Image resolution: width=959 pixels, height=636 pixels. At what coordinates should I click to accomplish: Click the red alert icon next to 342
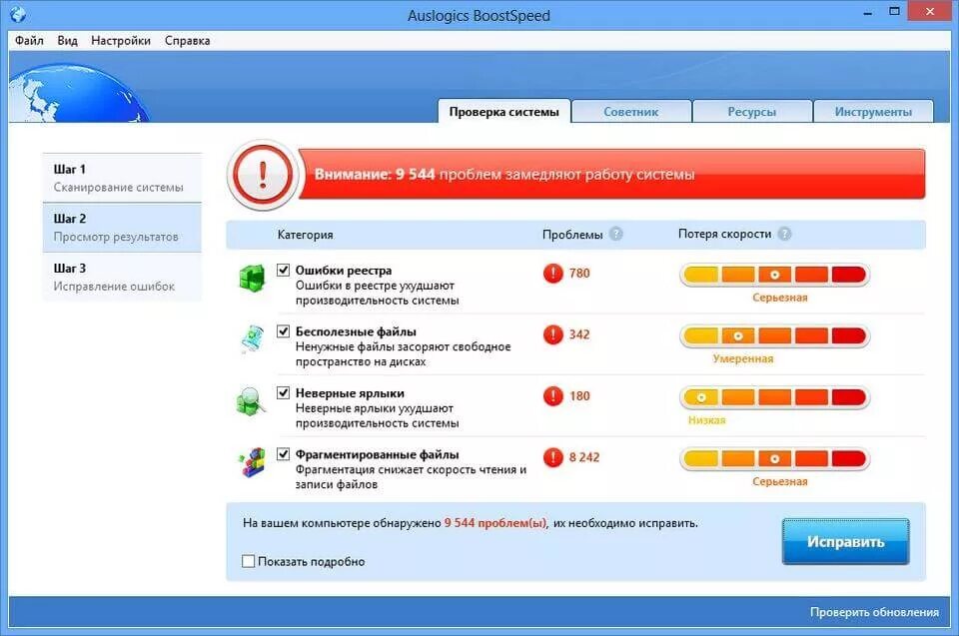coord(552,334)
